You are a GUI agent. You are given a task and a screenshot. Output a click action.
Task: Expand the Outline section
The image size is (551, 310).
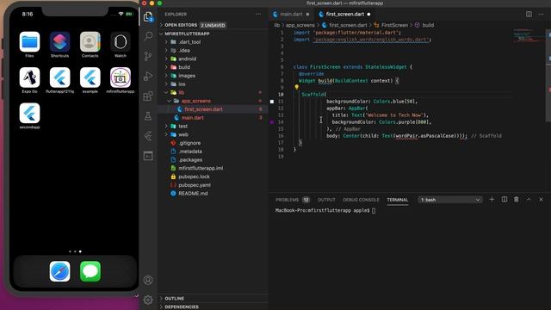[x=213, y=299]
